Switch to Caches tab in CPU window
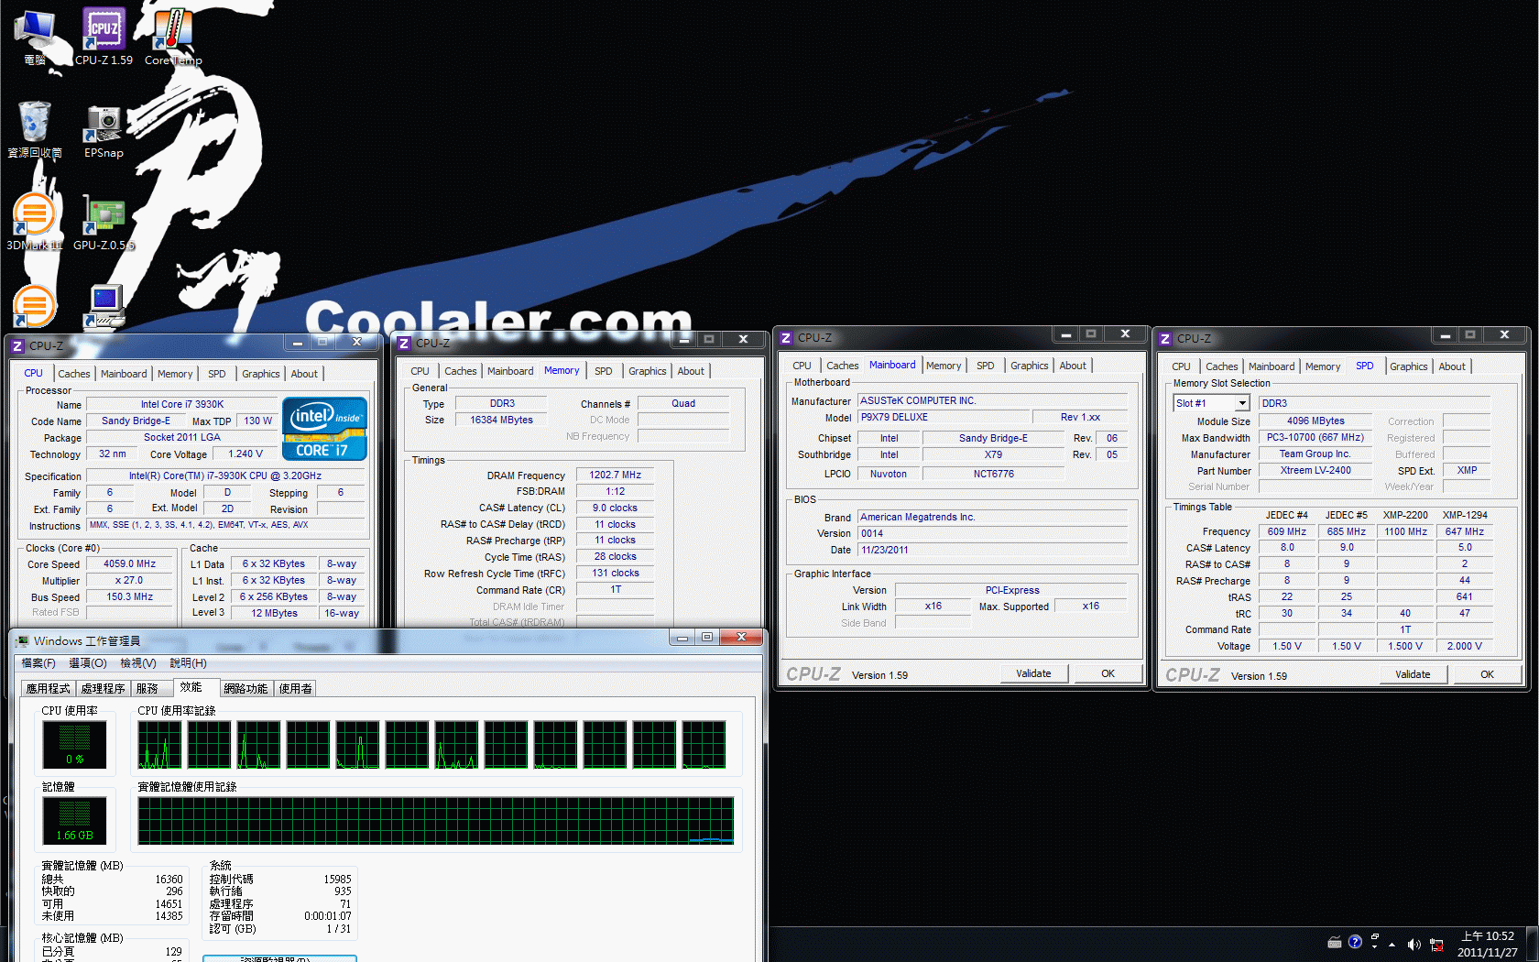The height and width of the screenshot is (962, 1539). pyautogui.click(x=74, y=374)
